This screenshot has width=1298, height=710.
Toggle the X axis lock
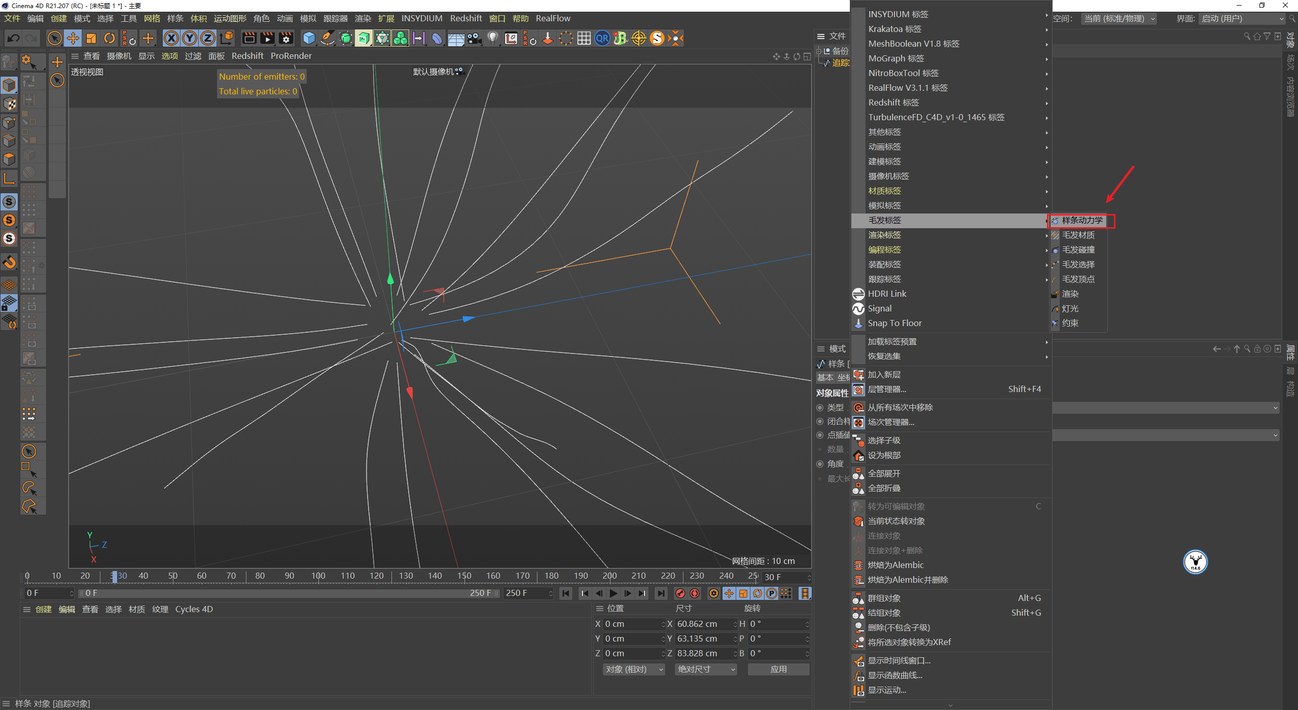171,38
